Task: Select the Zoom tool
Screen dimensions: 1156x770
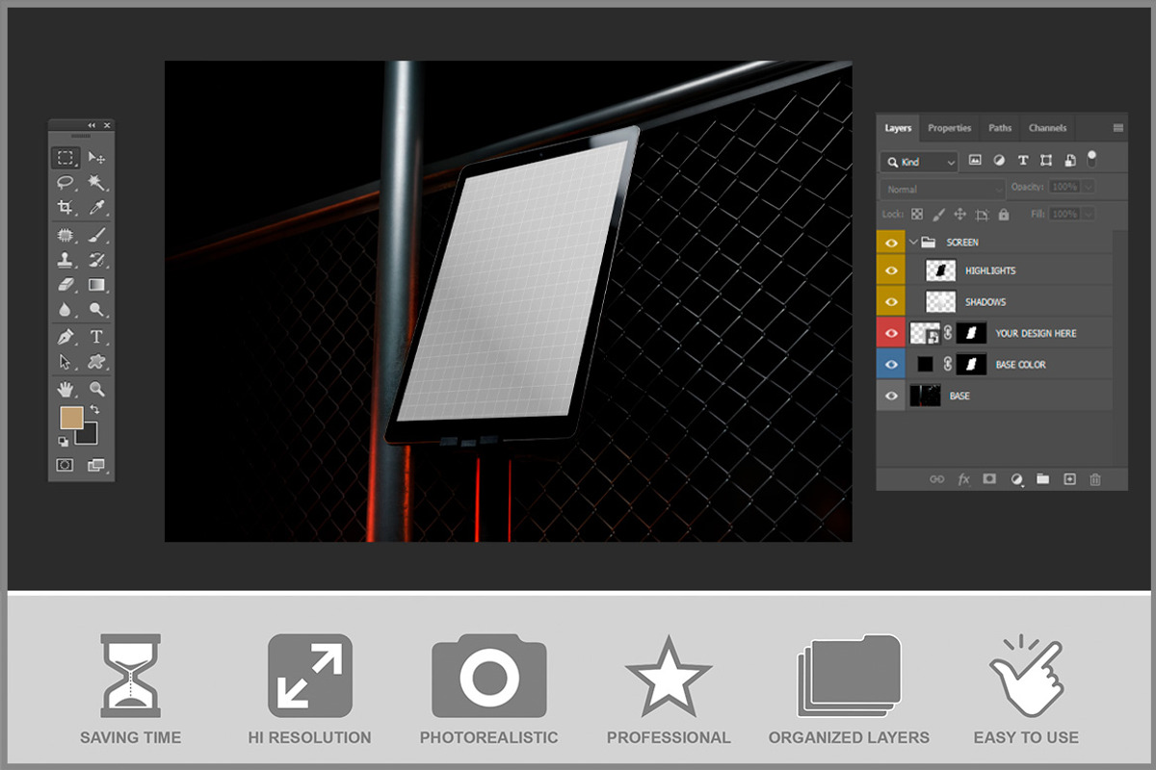Action: click(96, 389)
